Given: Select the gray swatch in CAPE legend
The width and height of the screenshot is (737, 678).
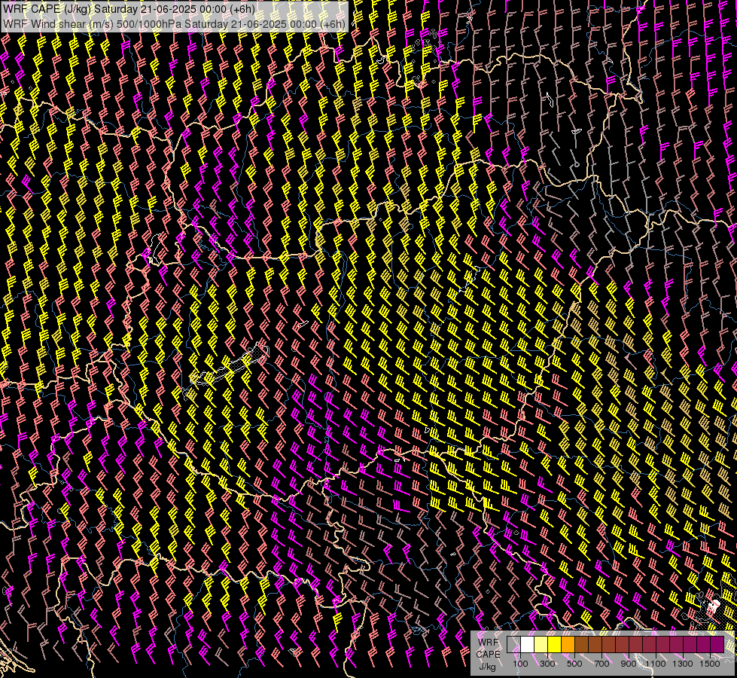Looking at the screenshot, I should click(513, 644).
